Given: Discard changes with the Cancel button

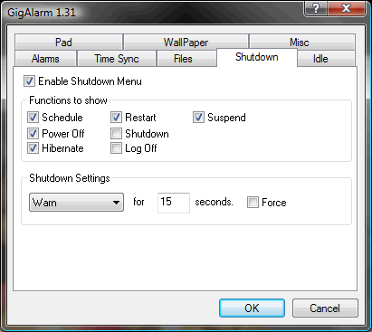Looking at the screenshot, I should (x=325, y=308).
